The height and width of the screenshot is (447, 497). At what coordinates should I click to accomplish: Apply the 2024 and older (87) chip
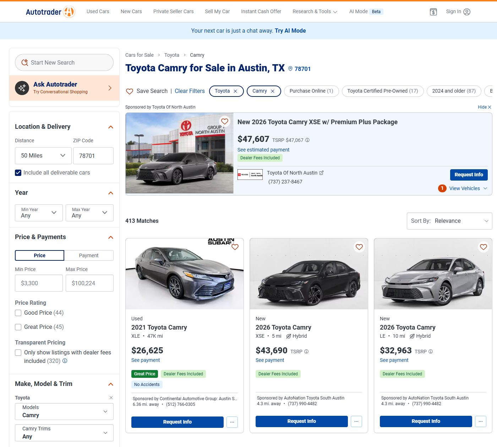click(x=454, y=91)
